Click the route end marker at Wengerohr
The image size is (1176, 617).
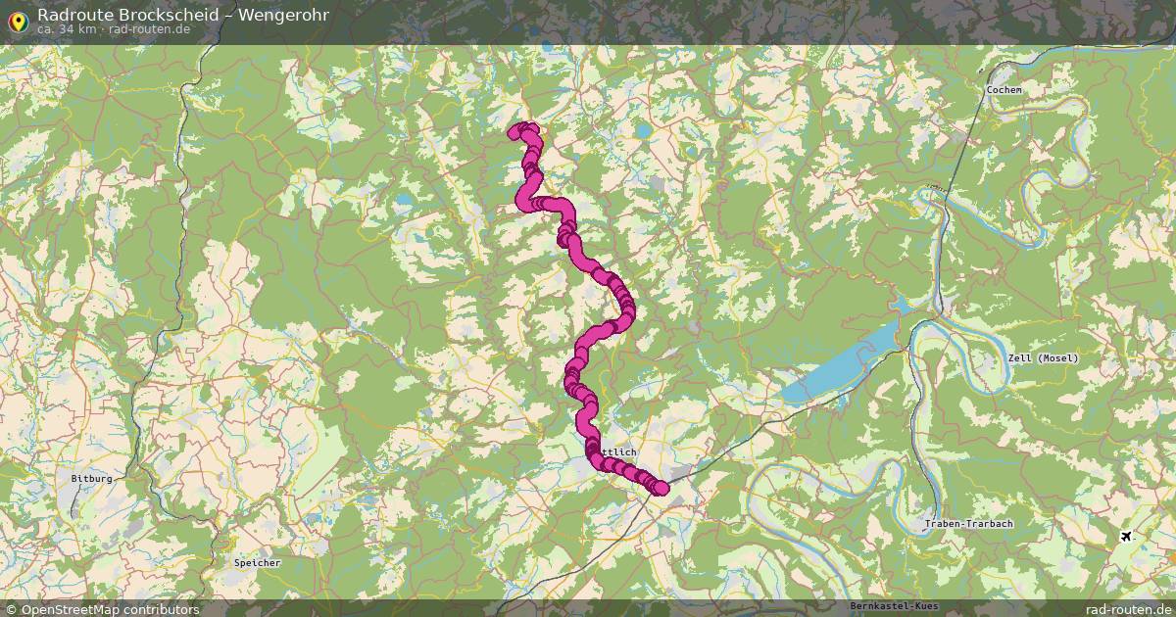click(661, 488)
